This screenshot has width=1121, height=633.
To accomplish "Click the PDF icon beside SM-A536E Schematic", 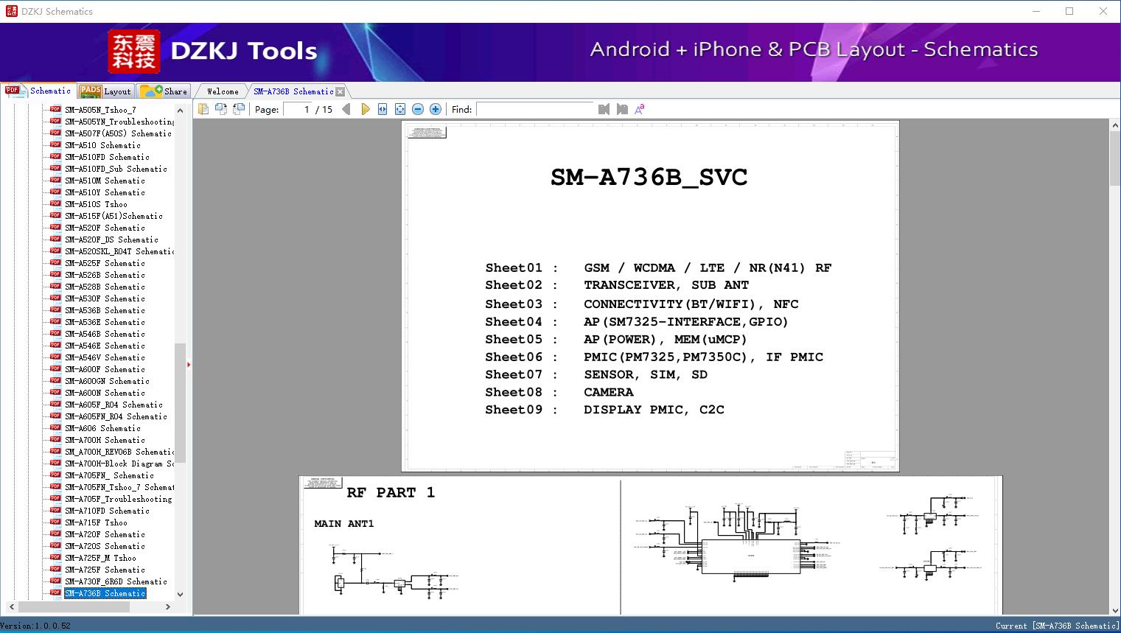I will (55, 321).
